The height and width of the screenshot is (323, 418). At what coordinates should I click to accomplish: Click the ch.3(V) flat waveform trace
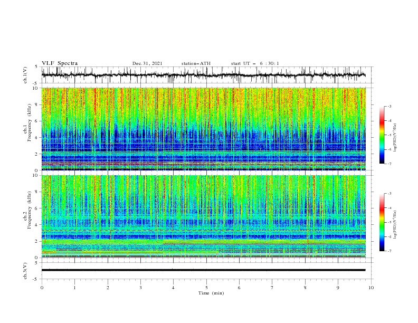point(203,270)
